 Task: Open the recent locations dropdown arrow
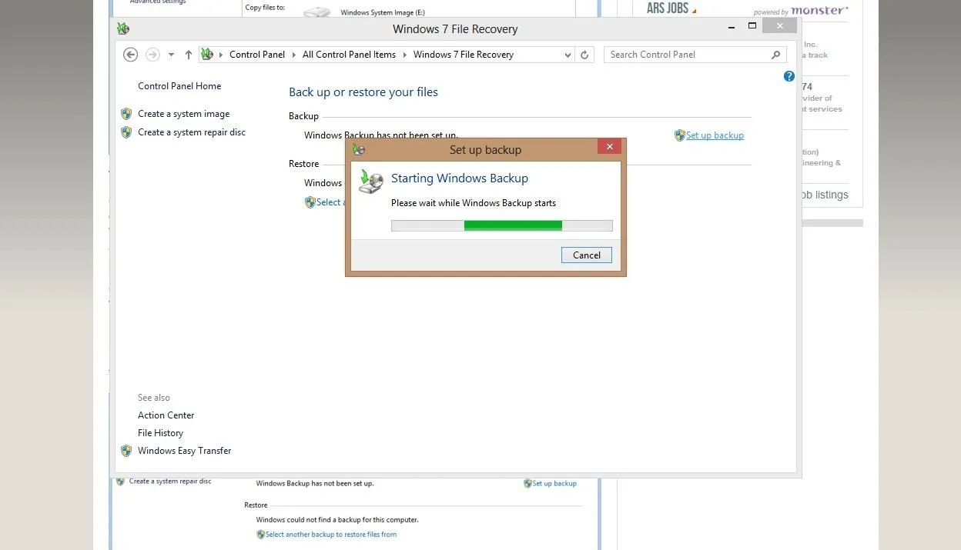pos(171,55)
